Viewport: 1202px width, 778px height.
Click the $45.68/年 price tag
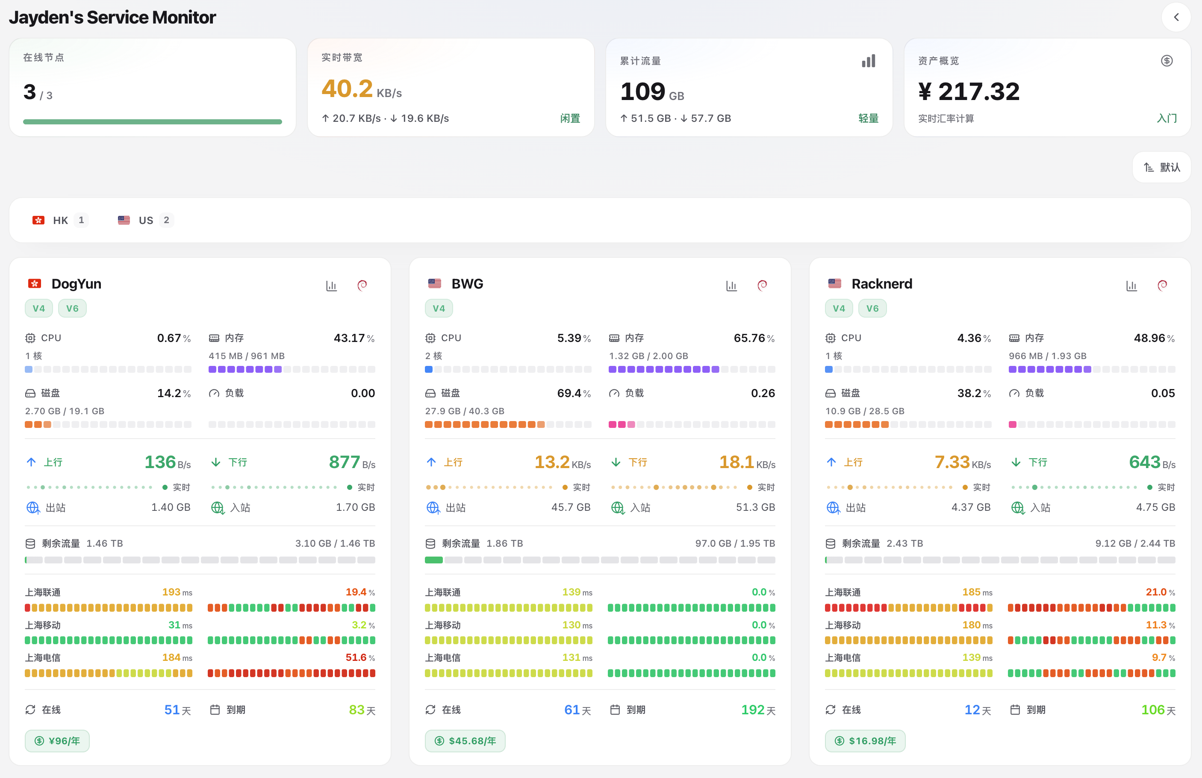point(465,741)
